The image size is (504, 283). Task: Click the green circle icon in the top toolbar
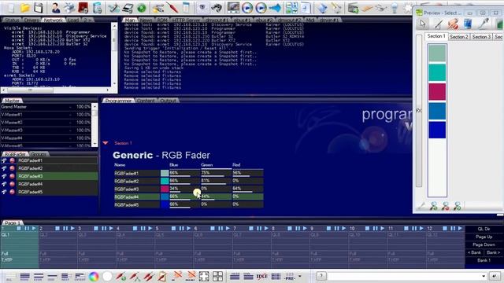[142, 8]
